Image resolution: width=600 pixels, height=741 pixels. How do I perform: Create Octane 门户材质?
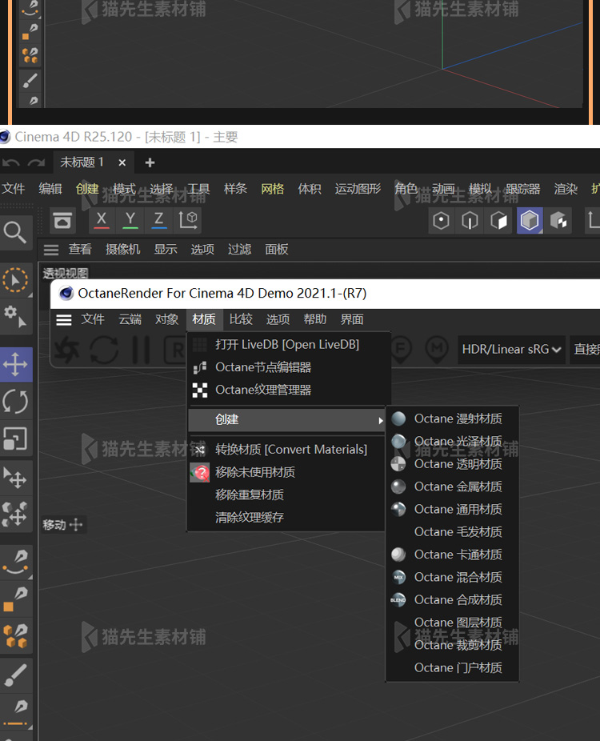(x=452, y=668)
